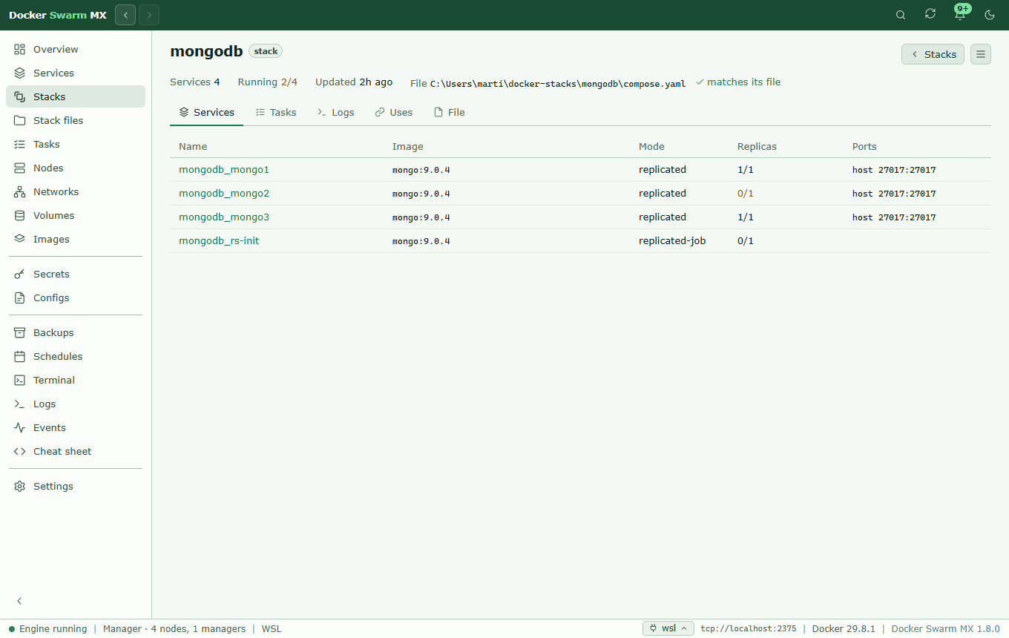Open Images page
This screenshot has height=638, width=1009.
[x=76, y=239]
